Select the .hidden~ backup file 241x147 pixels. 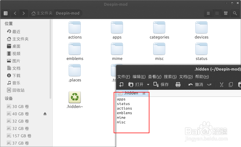coord(75,100)
